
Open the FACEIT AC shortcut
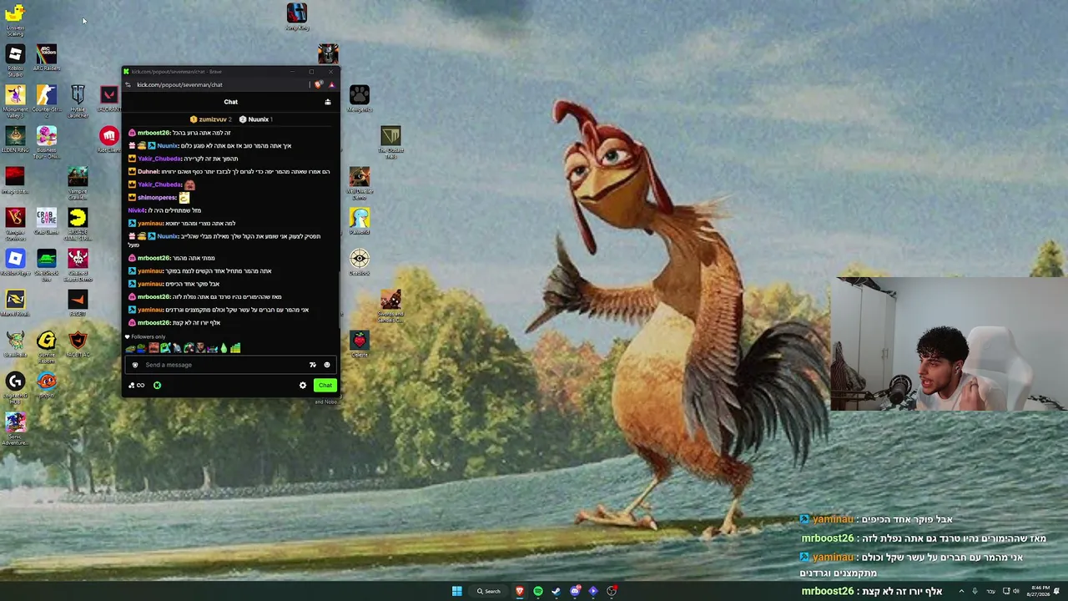click(78, 344)
